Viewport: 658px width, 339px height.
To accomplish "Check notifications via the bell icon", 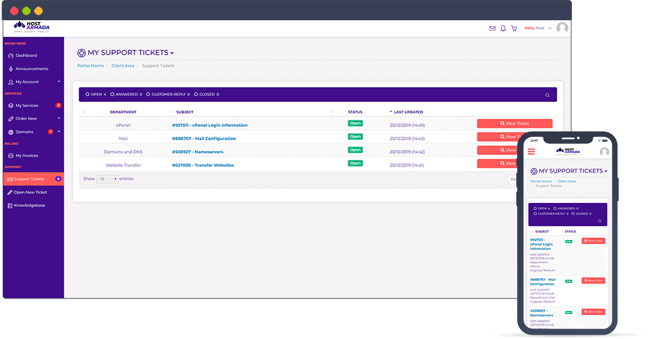I will (x=503, y=28).
